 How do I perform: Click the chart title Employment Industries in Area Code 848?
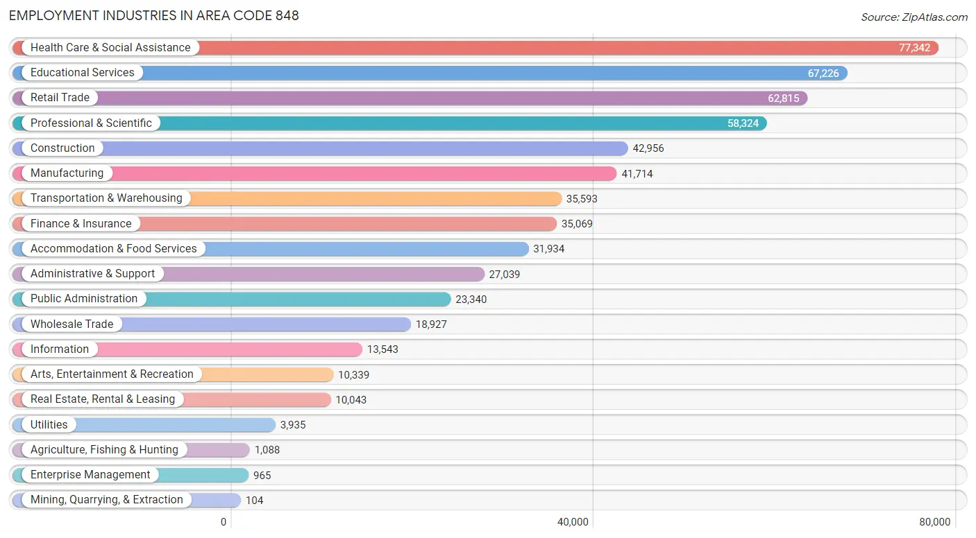(154, 15)
